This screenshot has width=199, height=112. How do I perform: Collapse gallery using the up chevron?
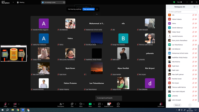coord(97,14)
